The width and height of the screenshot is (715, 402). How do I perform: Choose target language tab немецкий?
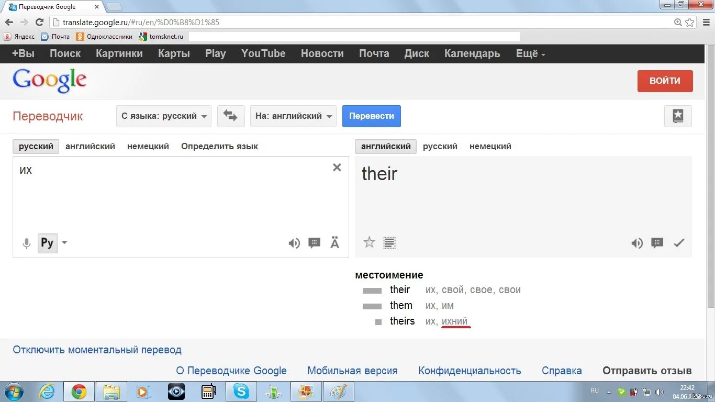click(x=490, y=147)
